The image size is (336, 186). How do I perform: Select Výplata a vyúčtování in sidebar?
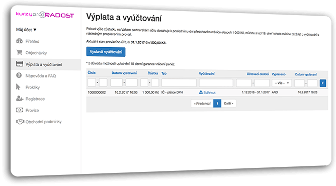pyautogui.click(x=44, y=64)
